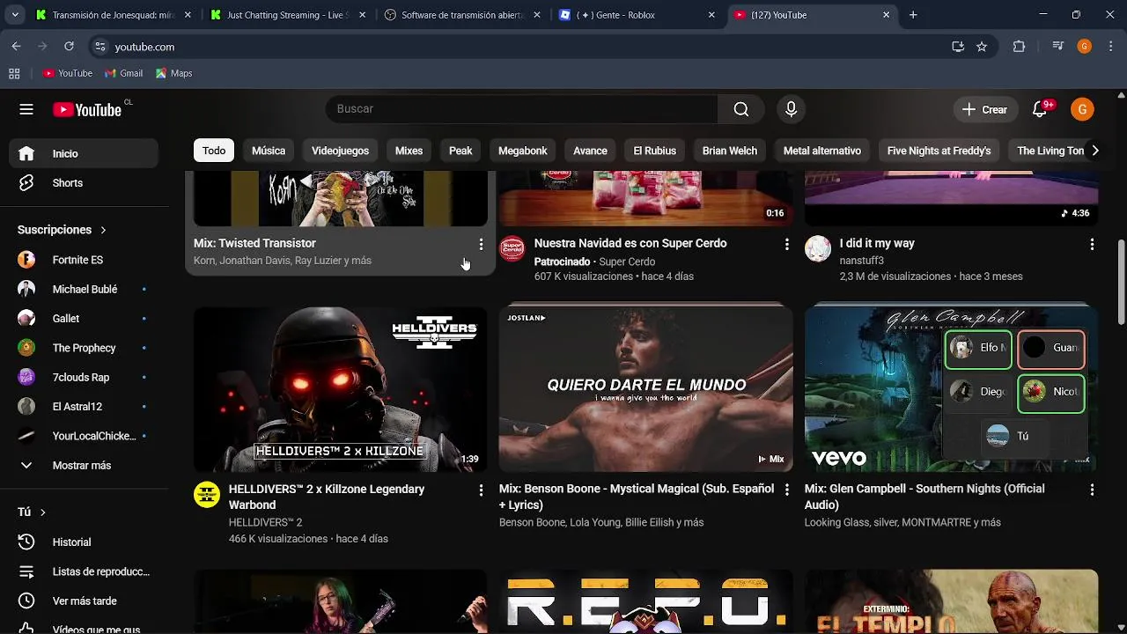Open options for HELLDIVERS 2 x Killzone video

coord(481,490)
